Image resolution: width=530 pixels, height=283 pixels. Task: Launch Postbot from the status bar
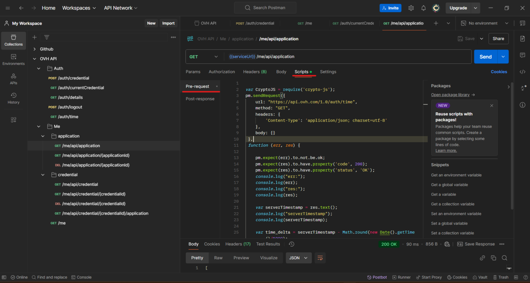377,277
